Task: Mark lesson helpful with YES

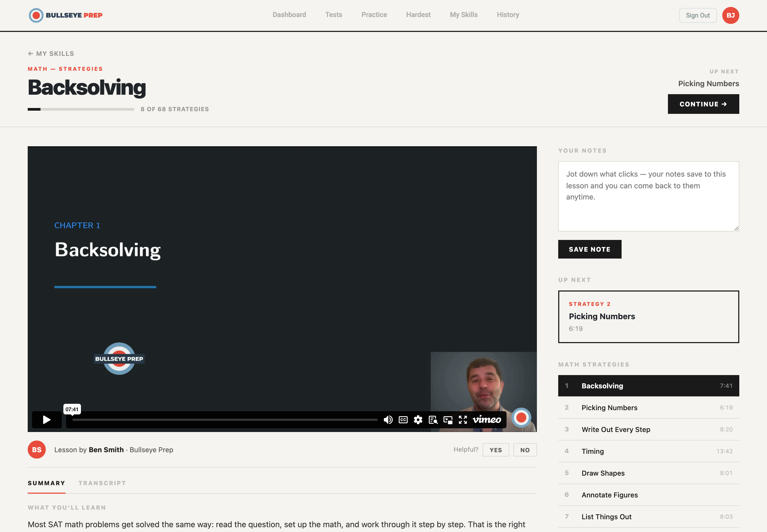Action: [x=496, y=450]
